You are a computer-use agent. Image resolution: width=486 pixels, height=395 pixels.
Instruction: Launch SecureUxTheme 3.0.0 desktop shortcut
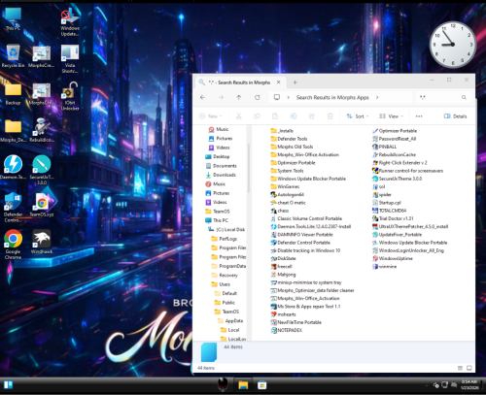click(x=42, y=169)
